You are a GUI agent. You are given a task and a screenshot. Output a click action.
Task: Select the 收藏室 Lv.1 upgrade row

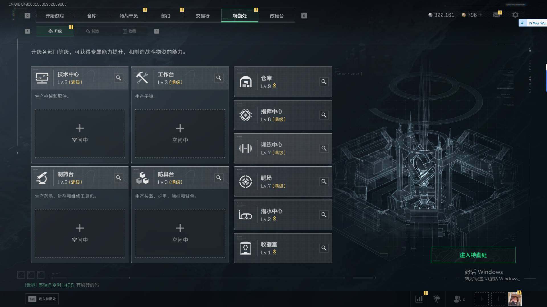(283, 248)
